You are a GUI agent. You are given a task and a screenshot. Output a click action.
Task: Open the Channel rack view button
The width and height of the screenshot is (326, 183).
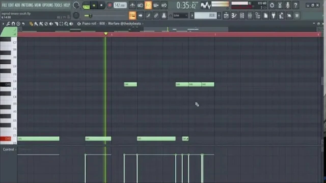[x=242, y=16]
